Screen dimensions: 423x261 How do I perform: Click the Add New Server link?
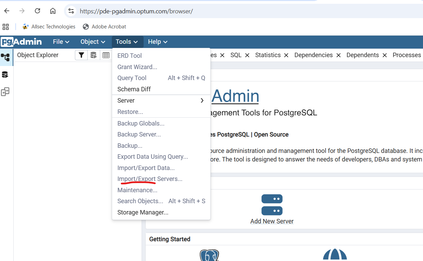click(x=272, y=221)
